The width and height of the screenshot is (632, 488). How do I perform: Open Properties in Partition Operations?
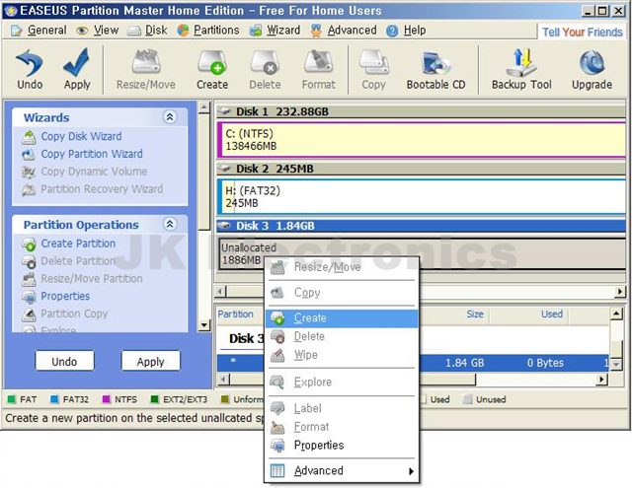coord(55,297)
